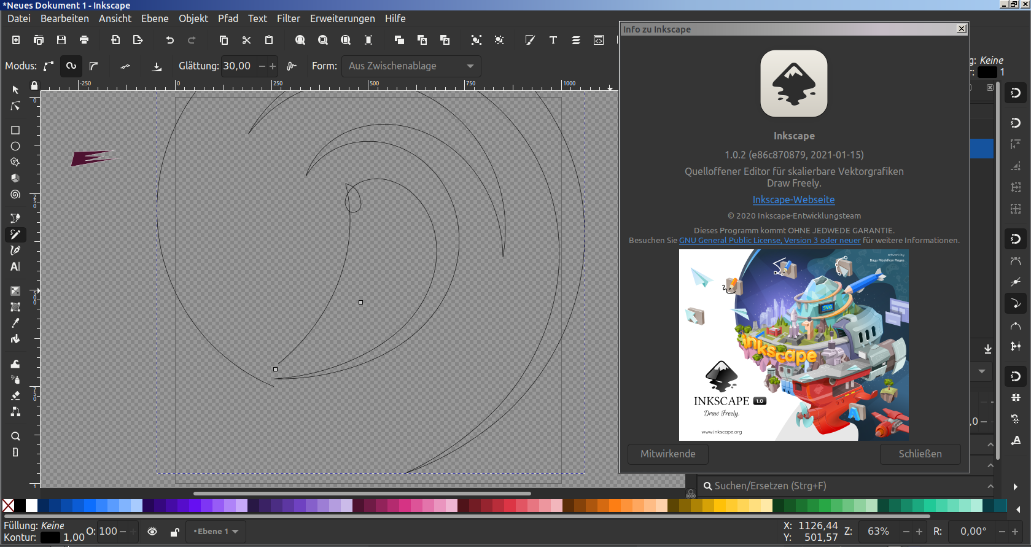Open the Bearbeiten menu
This screenshot has height=547, width=1031.
(x=64, y=18)
